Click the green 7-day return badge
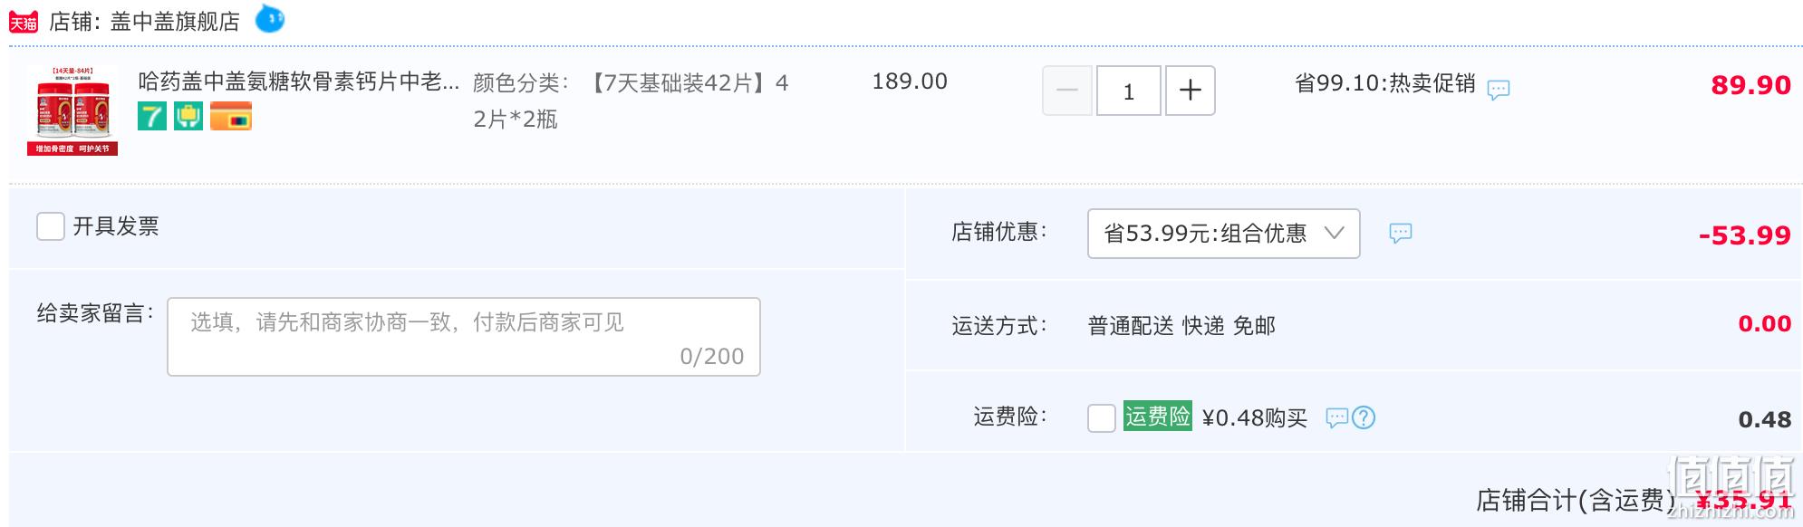This screenshot has height=527, width=1803. pyautogui.click(x=152, y=116)
